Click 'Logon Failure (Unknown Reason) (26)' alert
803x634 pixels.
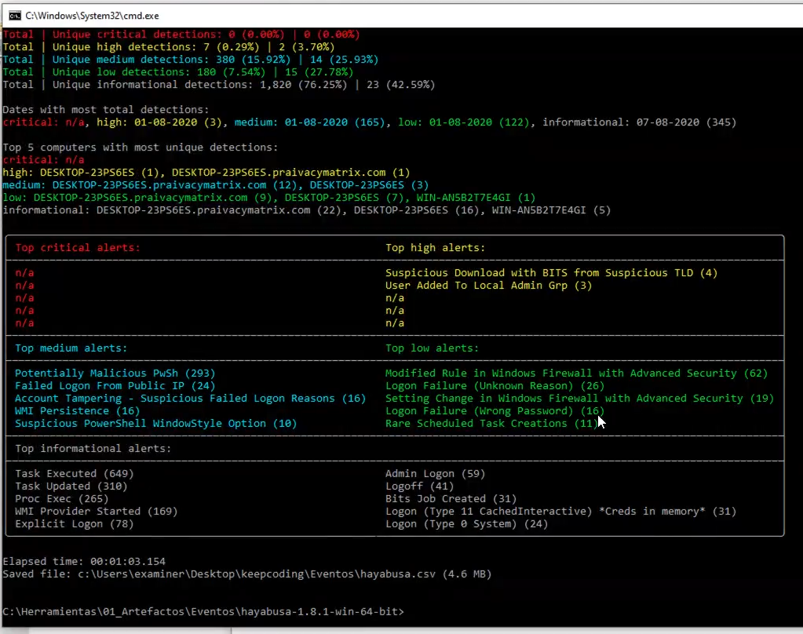point(495,385)
